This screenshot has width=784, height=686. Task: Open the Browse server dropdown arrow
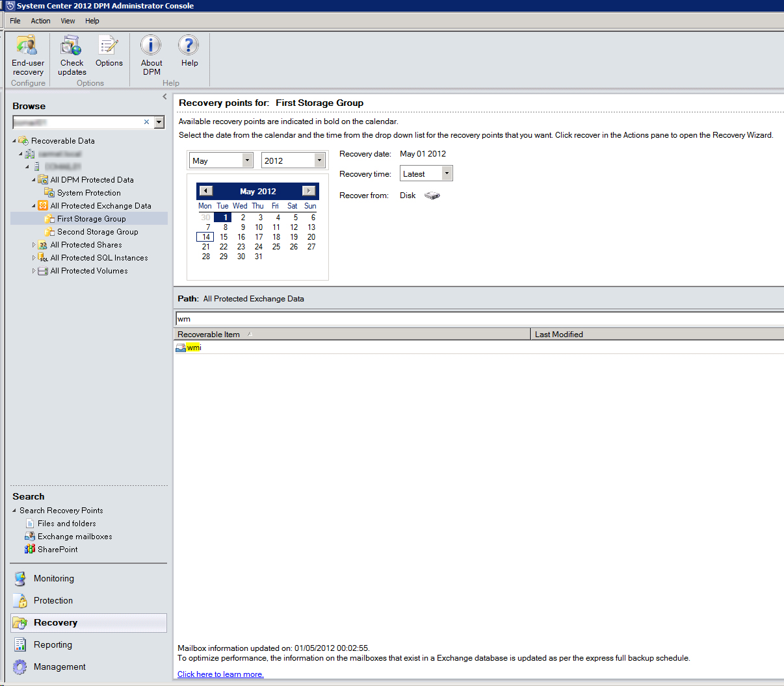click(x=159, y=121)
